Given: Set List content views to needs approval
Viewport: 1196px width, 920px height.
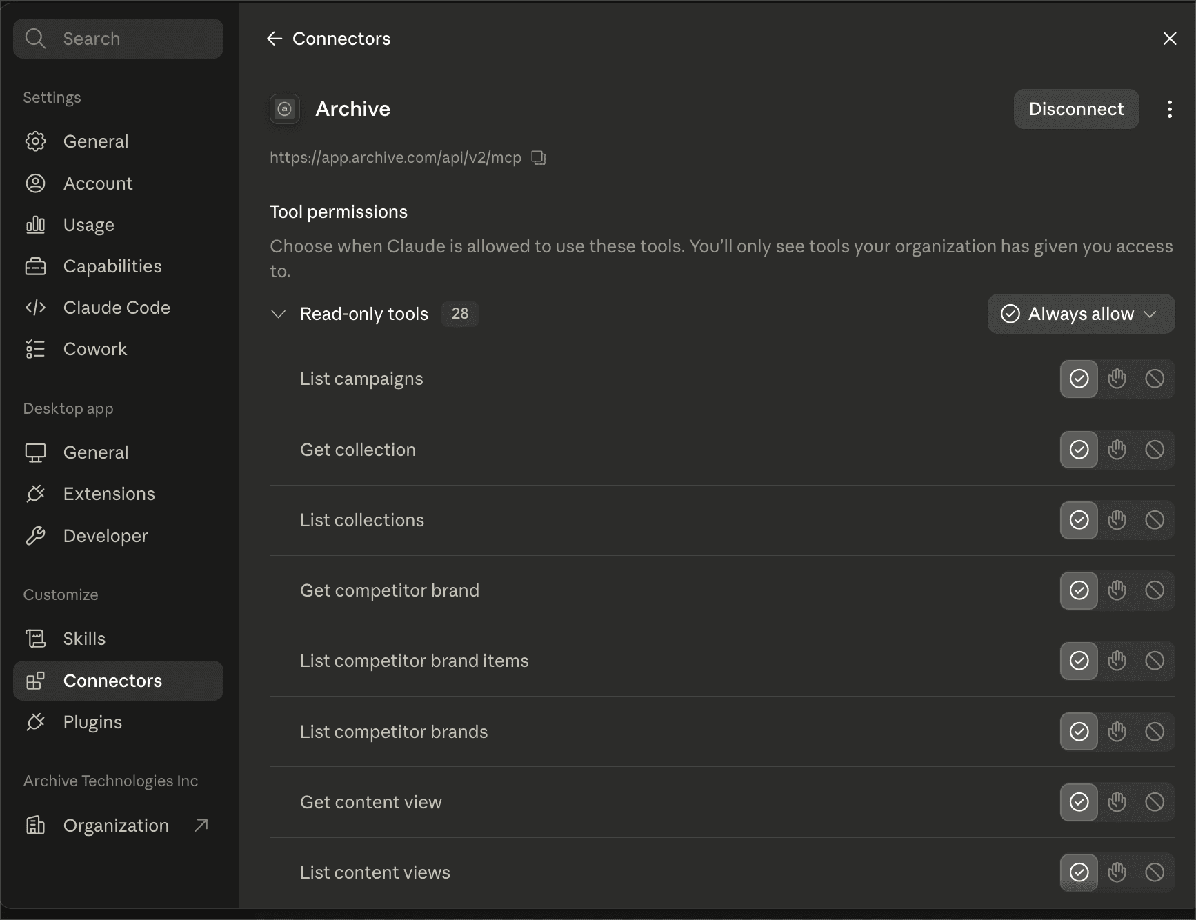Looking at the screenshot, I should [1117, 872].
